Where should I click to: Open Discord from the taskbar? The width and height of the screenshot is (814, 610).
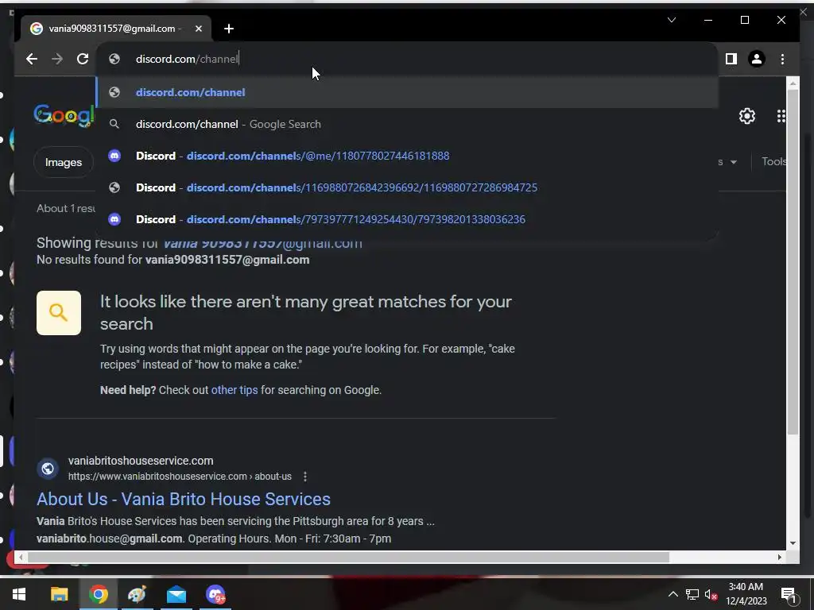tap(215, 594)
